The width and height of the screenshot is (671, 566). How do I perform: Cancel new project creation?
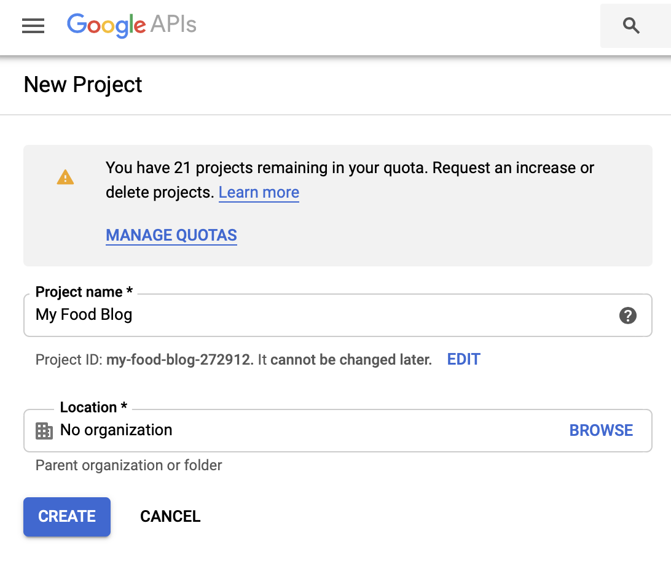(x=170, y=516)
